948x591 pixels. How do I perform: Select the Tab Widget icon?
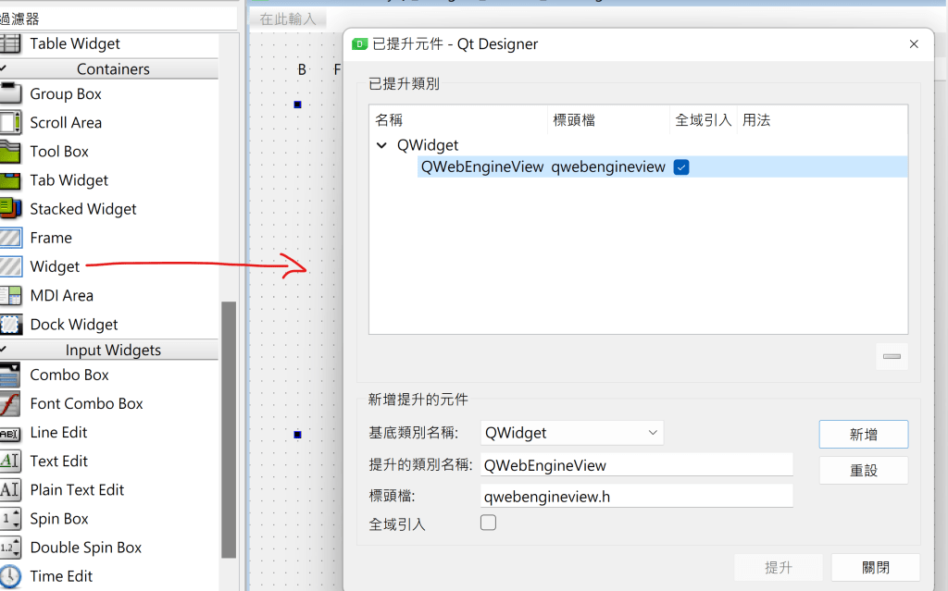tap(10, 180)
